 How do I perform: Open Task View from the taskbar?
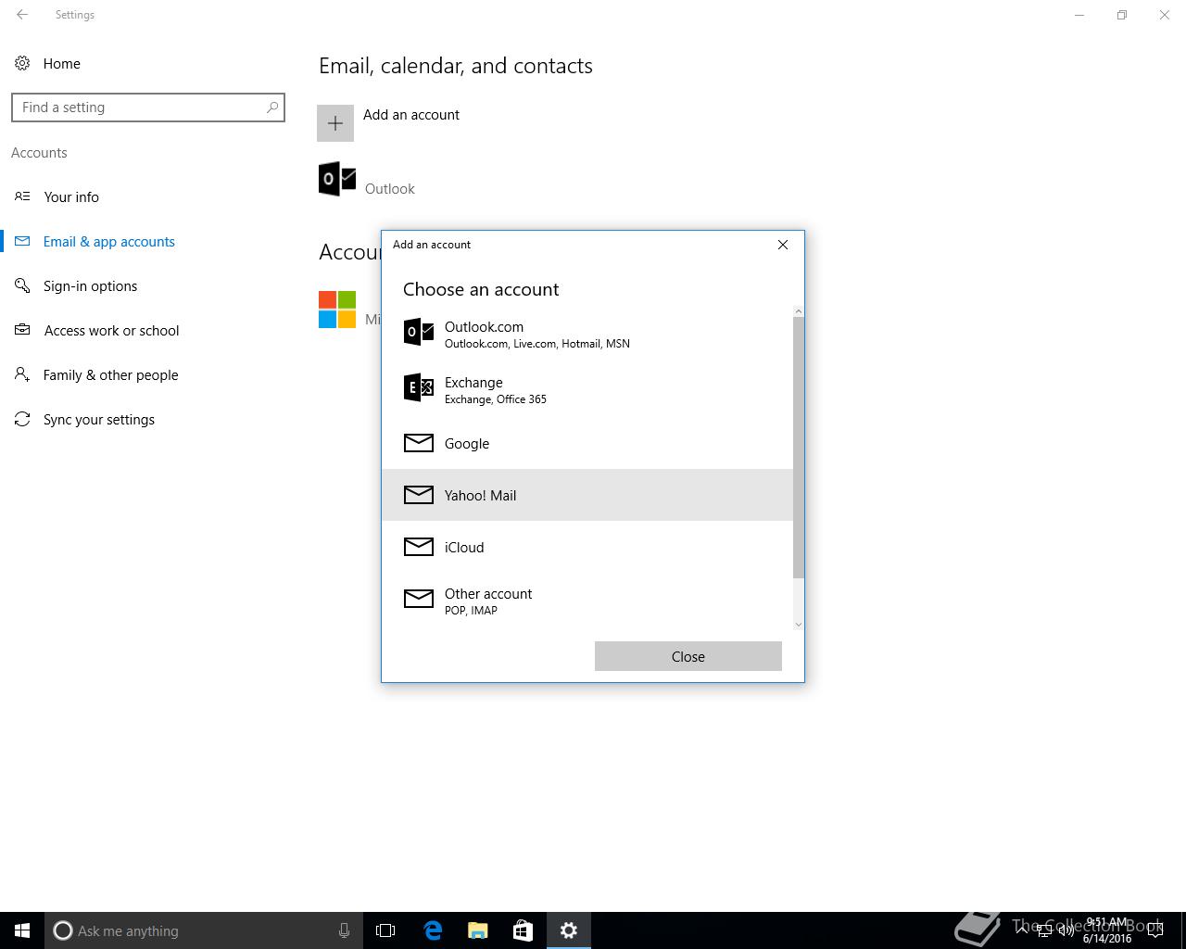(385, 930)
